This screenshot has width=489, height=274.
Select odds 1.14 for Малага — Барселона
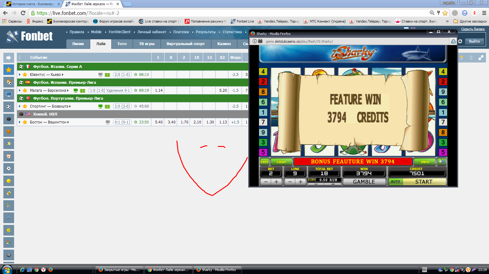click(x=159, y=91)
